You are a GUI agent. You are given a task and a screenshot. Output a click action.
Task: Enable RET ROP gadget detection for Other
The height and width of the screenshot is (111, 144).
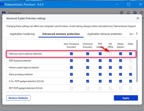point(131,88)
